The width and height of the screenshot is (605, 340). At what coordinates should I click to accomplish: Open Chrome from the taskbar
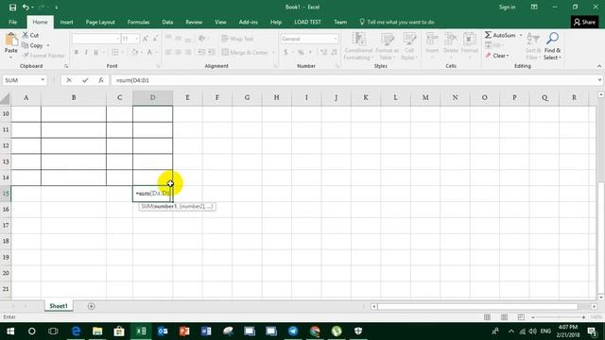[315, 331]
